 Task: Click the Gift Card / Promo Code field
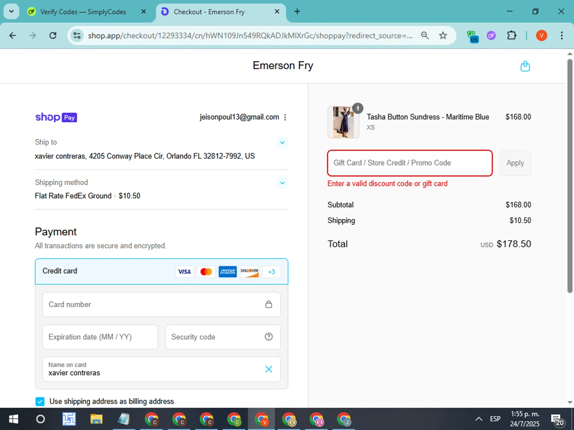coord(410,163)
